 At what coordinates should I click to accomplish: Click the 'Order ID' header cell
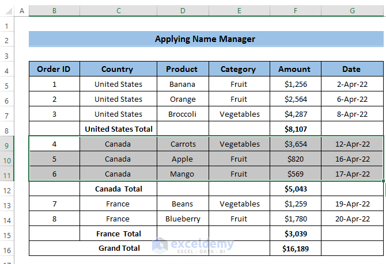54,69
